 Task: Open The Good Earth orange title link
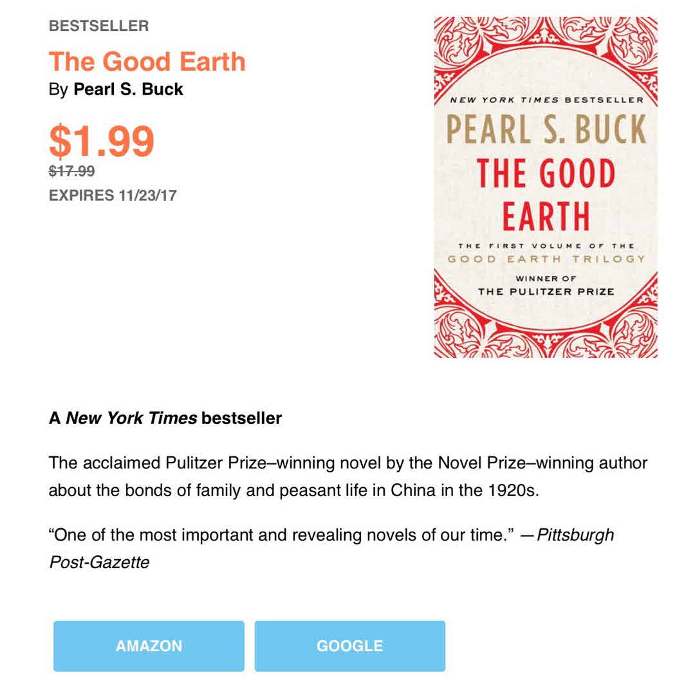click(x=147, y=62)
